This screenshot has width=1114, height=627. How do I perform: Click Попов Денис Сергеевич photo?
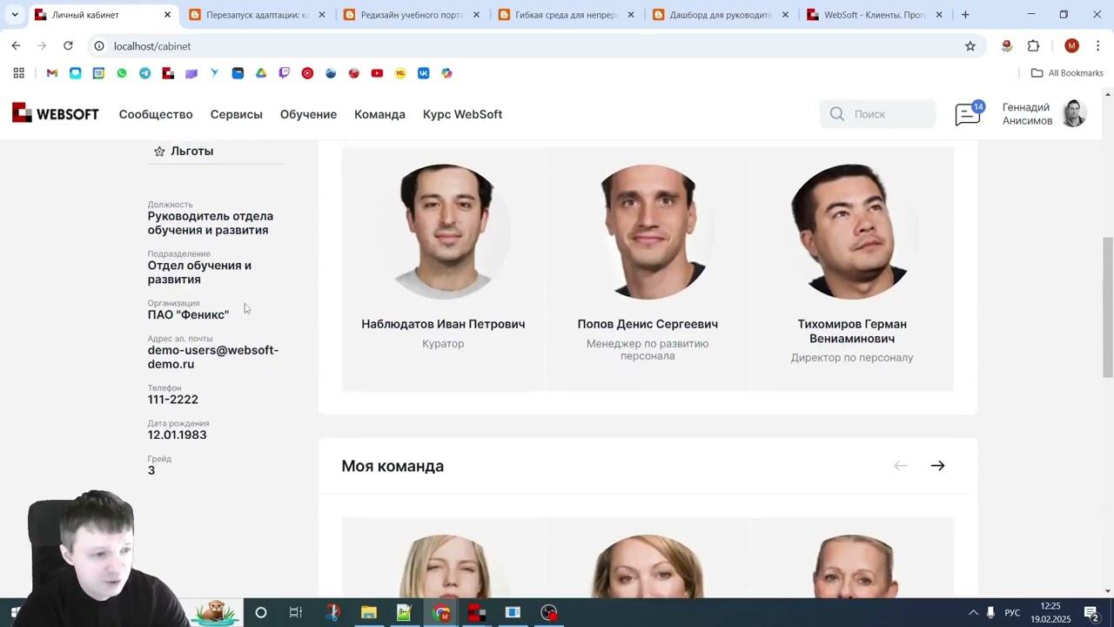click(x=648, y=231)
